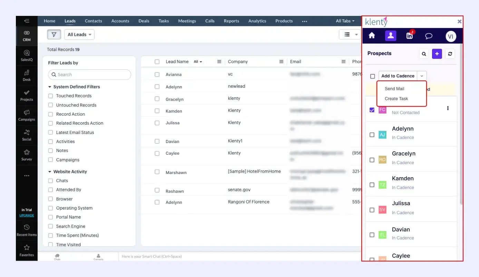Uncheck the Not Contacted prospect checkbox
This screenshot has height=277, width=479.
click(372, 110)
